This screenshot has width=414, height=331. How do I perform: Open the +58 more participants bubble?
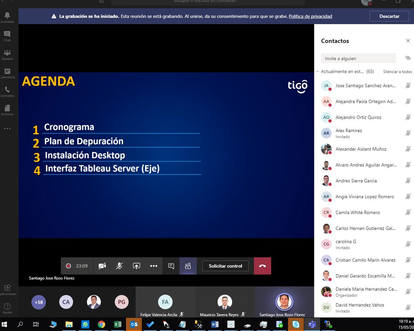point(39,302)
